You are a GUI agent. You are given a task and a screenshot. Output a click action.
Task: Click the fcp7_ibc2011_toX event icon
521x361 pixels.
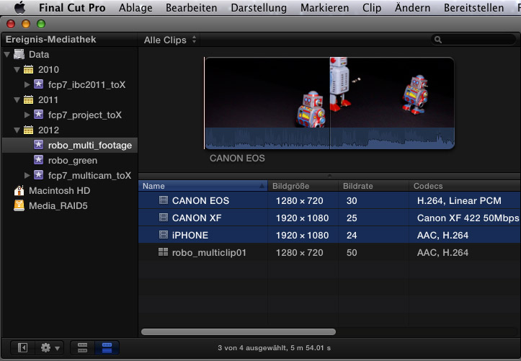pos(39,85)
